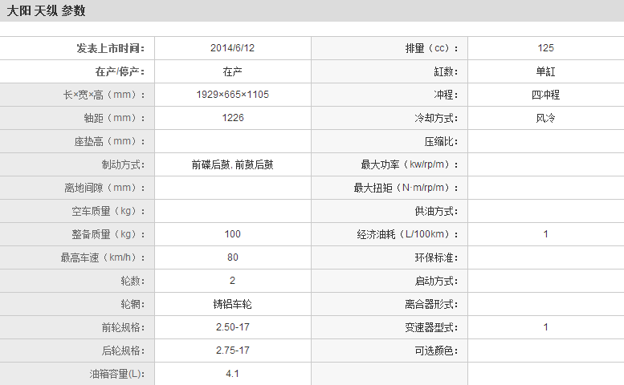
Task: Select the rear tire spec 2.75-17
Action: point(232,351)
